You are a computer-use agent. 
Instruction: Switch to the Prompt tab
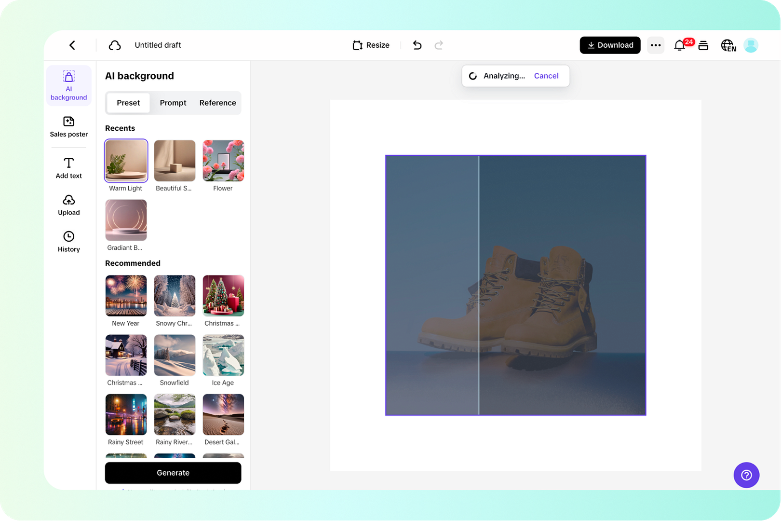(173, 103)
